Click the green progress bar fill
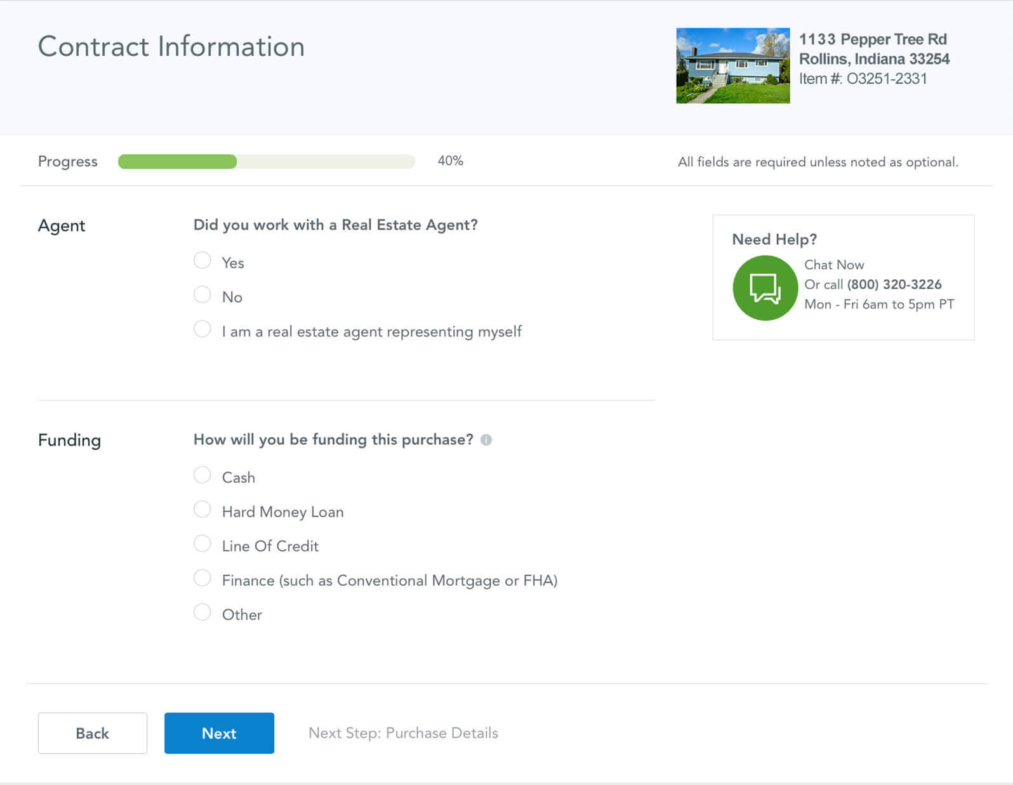The image size is (1013, 785). 177,162
